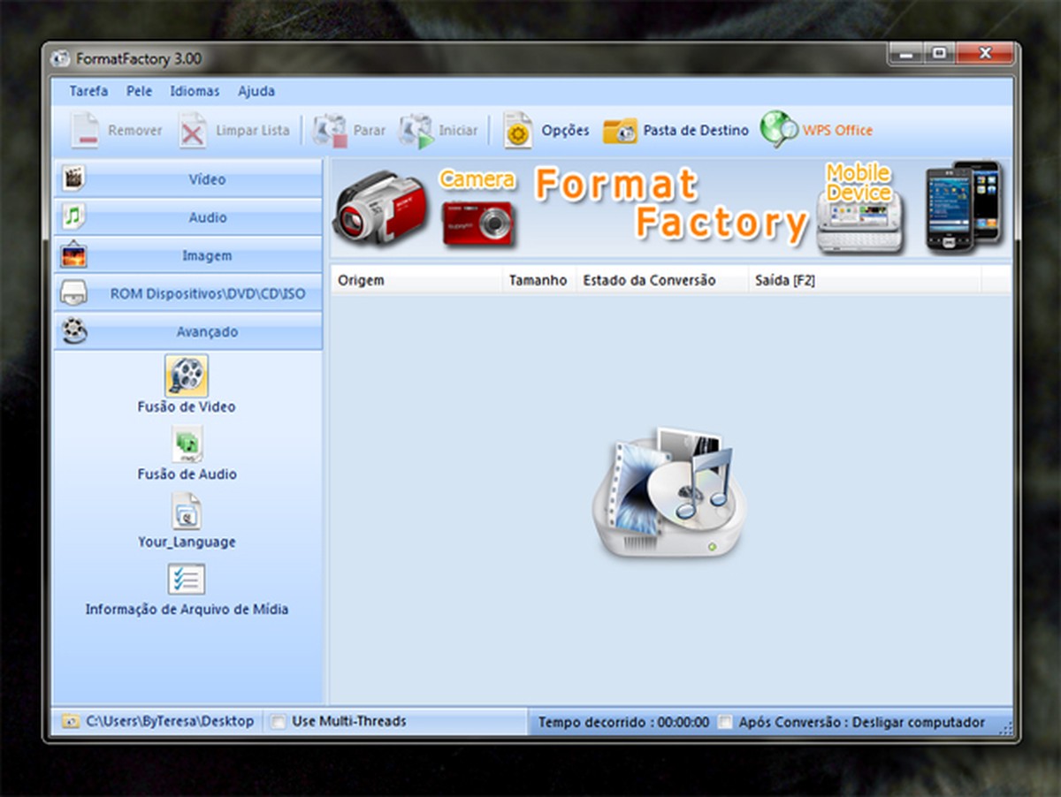Click the Remover toolbar icon
Image resolution: width=1061 pixels, height=797 pixels.
point(86,130)
